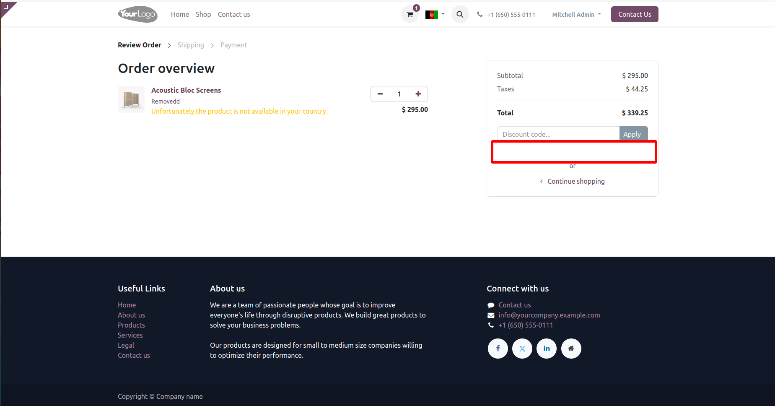Image resolution: width=775 pixels, height=406 pixels.
Task: Open footer About us link
Action: (x=131, y=315)
